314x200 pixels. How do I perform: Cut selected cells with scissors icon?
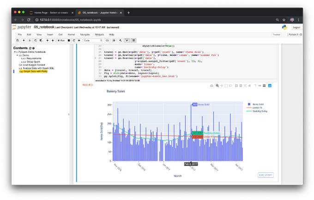point(30,41)
